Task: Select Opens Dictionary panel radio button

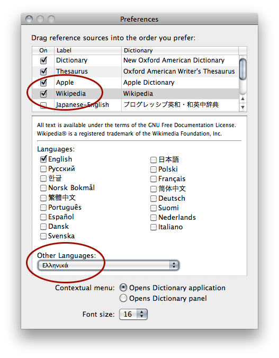Action: (123, 298)
